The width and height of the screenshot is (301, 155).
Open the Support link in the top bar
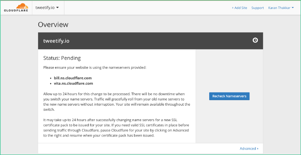(258, 8)
